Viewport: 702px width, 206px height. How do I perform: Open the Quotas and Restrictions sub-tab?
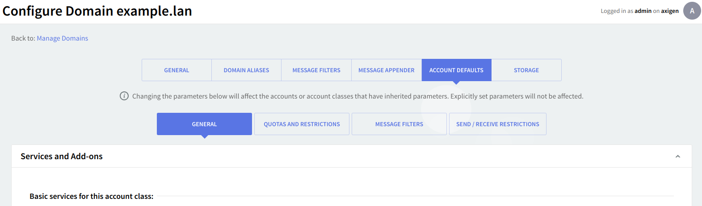coord(302,124)
